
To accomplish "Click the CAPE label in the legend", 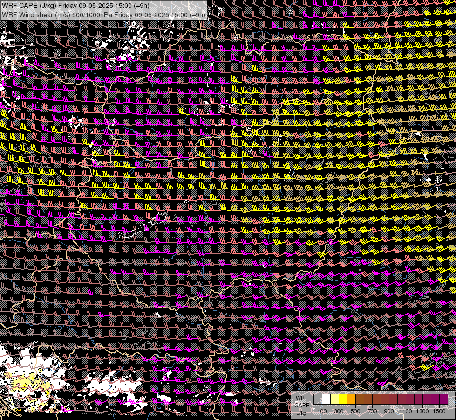I will coord(302,406).
